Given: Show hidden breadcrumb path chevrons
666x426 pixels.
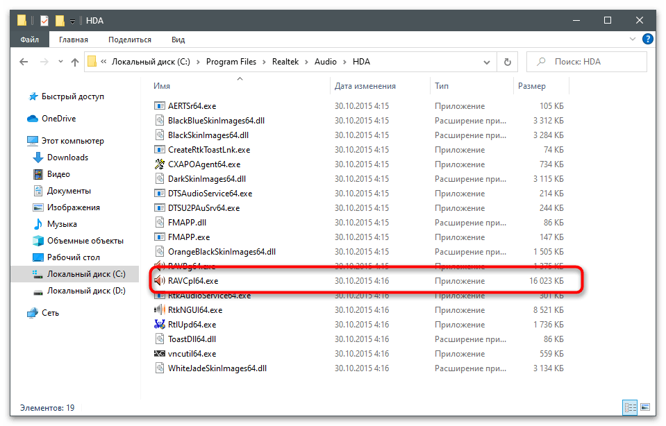Looking at the screenshot, I should (103, 62).
